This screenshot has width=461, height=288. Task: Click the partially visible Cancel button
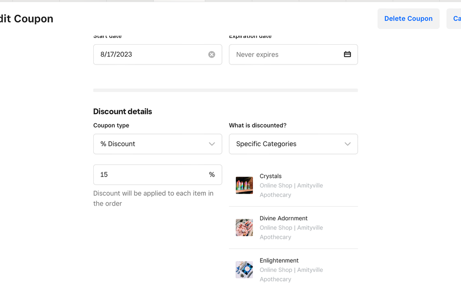[455, 19]
